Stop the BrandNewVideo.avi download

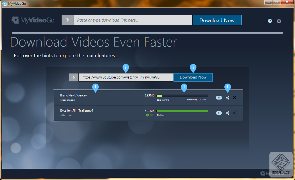pos(219,98)
